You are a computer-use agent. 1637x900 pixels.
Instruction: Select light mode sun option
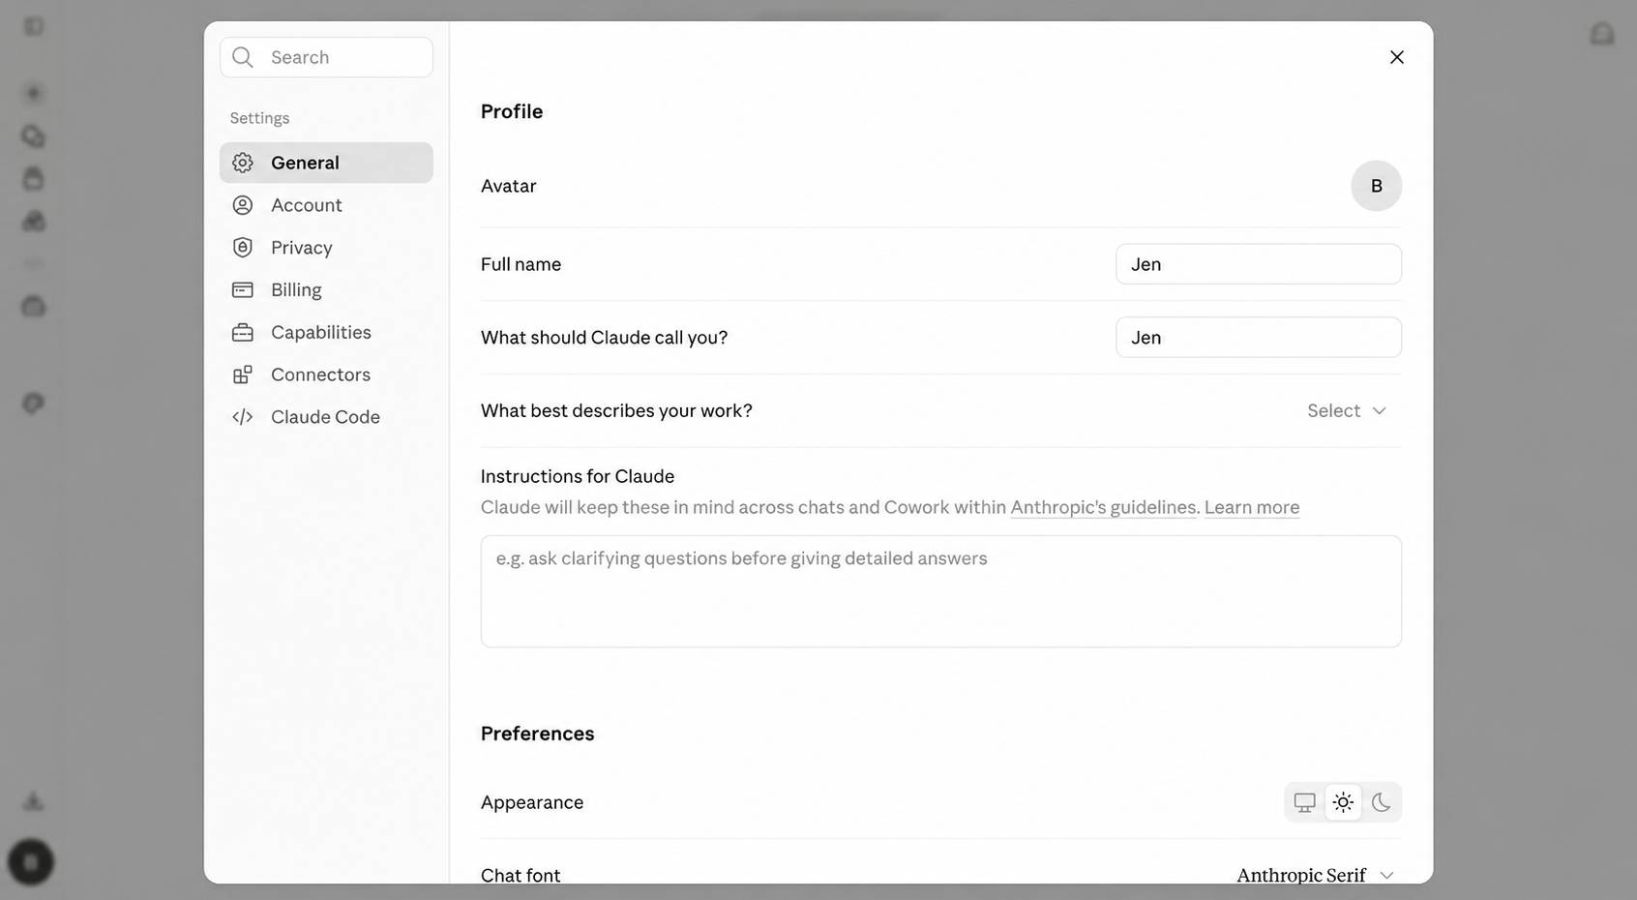(1343, 802)
